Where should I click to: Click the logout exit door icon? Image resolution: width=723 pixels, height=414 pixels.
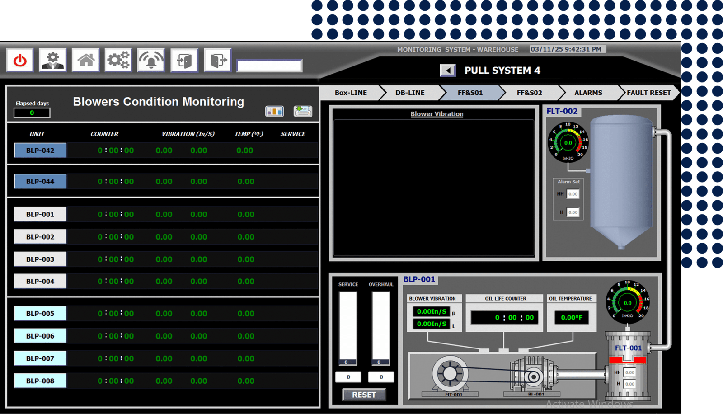[218, 60]
